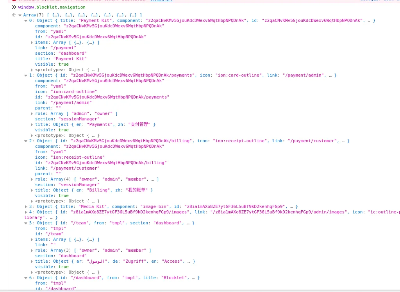Expand object 4 images entry
This screenshot has height=292, width=400.
(x=26, y=212)
